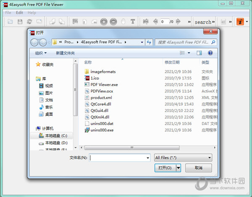Viewport: 252px width, 197px height.
Task: Click the 类型 column header
Action: click(205, 62)
